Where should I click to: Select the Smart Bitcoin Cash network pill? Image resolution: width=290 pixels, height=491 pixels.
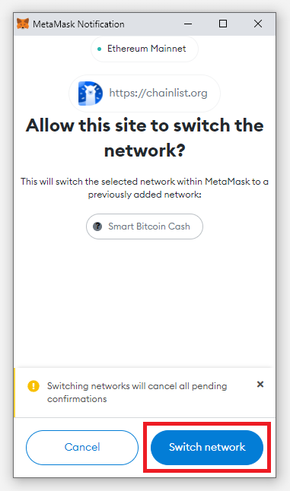click(x=145, y=226)
